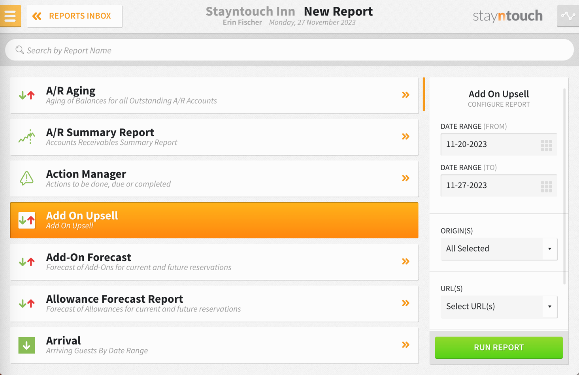Click the Action Manager warning triangle icon
The height and width of the screenshot is (375, 579).
pos(27,178)
